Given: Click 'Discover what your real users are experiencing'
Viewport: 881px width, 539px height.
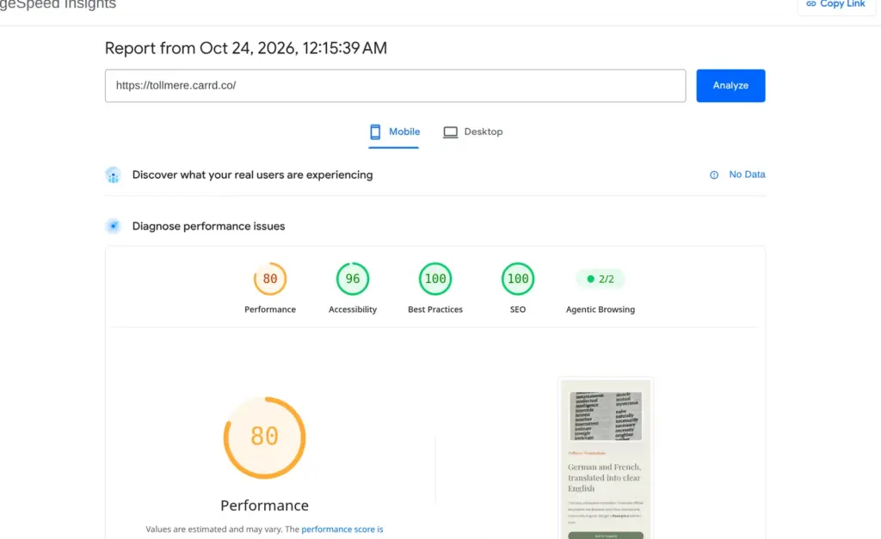Looking at the screenshot, I should (252, 175).
